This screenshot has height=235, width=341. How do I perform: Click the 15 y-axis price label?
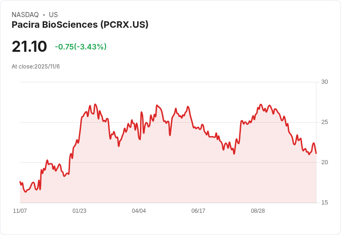click(324, 203)
